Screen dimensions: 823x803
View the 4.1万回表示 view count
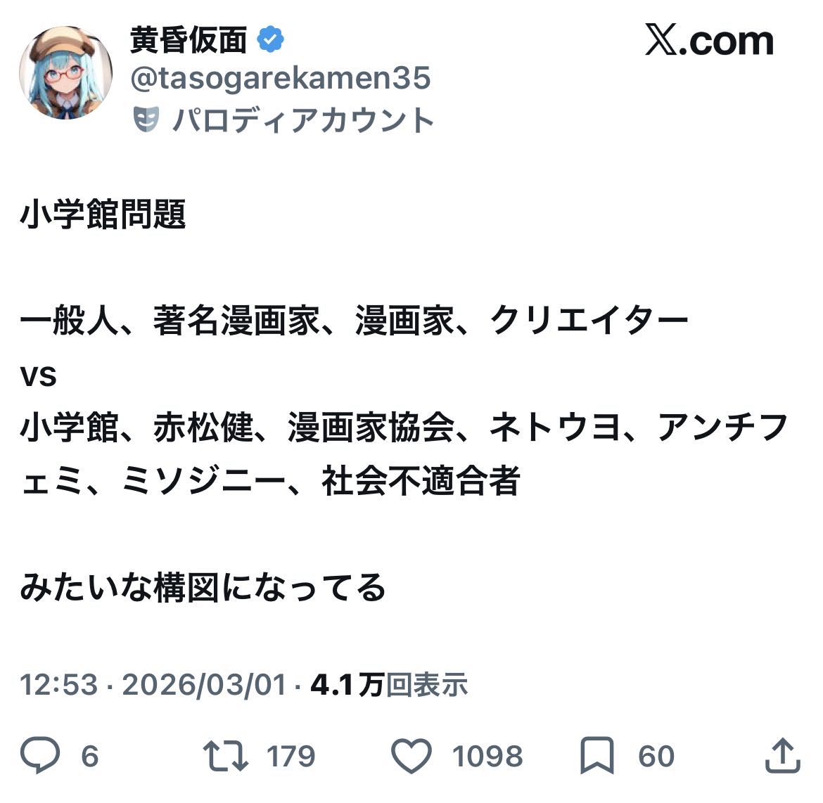point(389,684)
